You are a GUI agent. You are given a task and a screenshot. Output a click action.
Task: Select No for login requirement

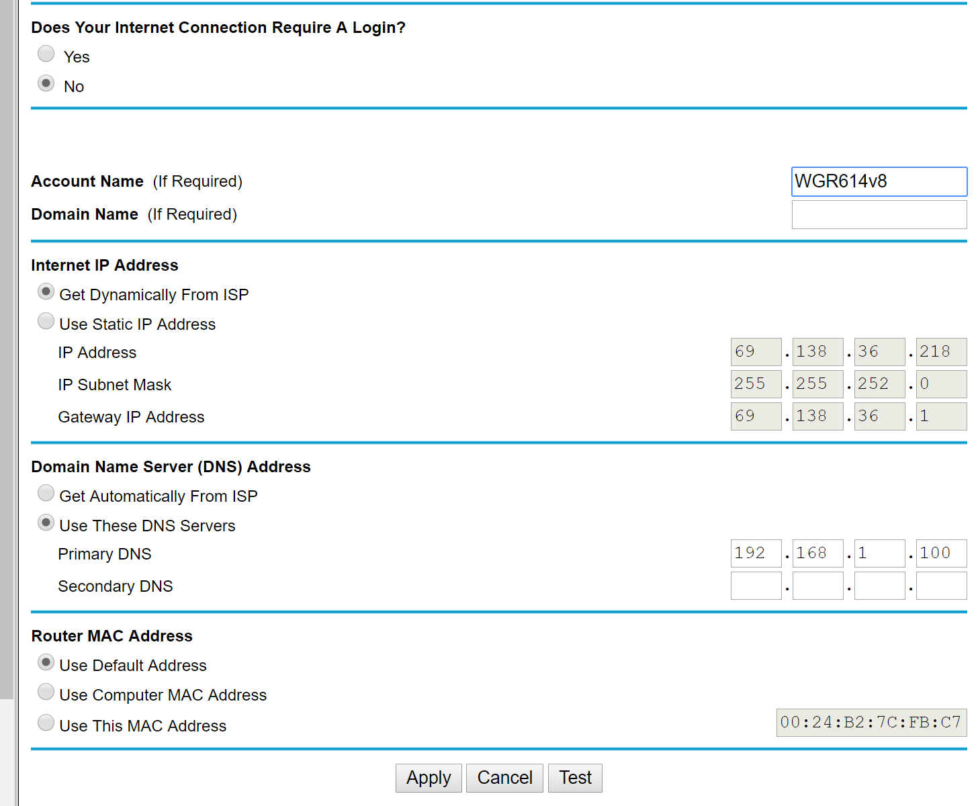(46, 83)
